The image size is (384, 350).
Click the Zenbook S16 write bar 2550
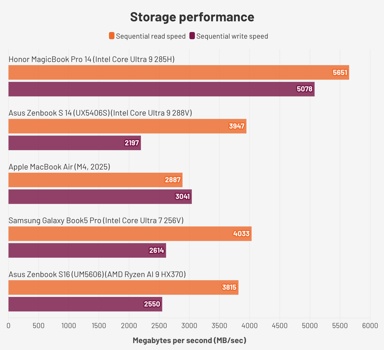[x=85, y=304]
